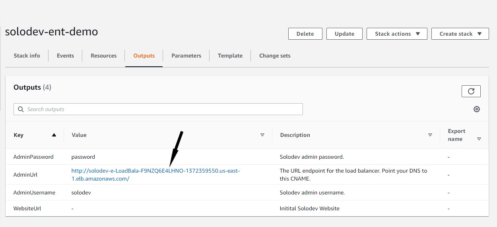
Task: Open the Create stack dropdown
Action: [460, 34]
